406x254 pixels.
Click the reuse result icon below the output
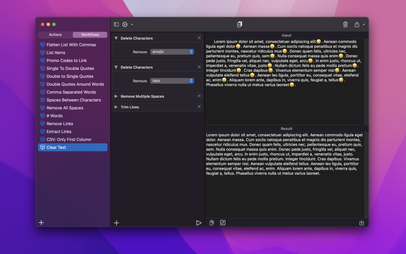(x=222, y=223)
